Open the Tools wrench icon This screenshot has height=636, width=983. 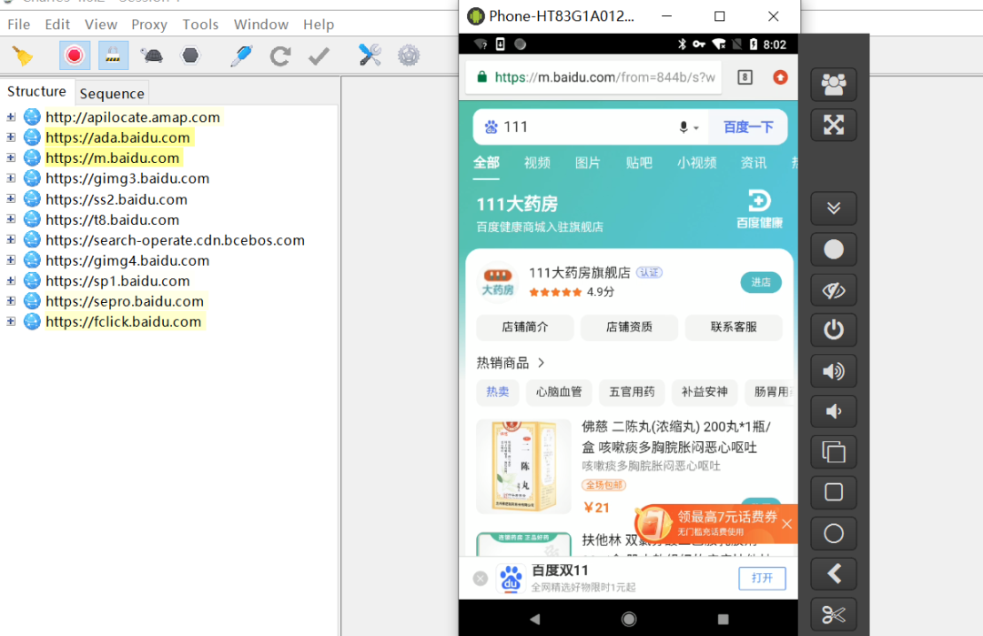tap(370, 56)
